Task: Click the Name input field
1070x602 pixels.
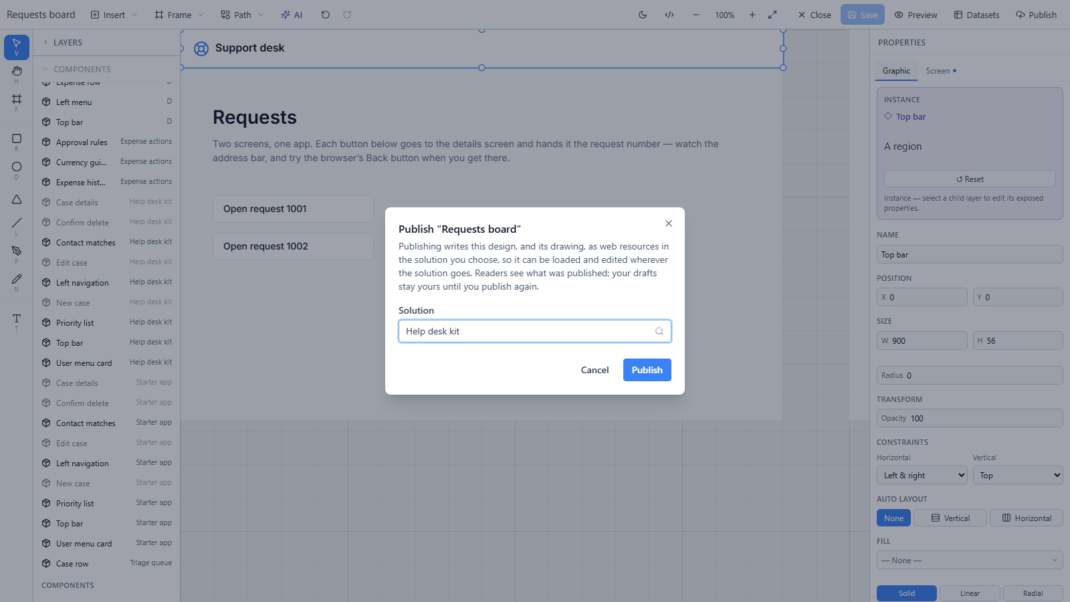Action: click(x=970, y=254)
